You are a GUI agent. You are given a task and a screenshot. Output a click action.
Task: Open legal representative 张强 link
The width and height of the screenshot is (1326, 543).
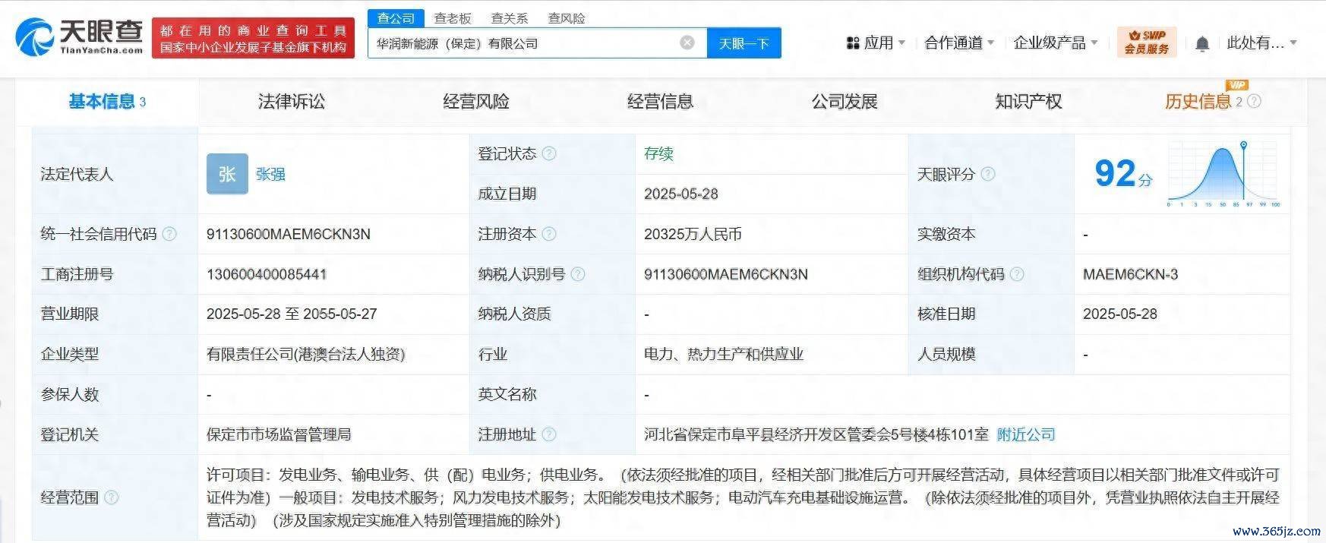coord(270,174)
